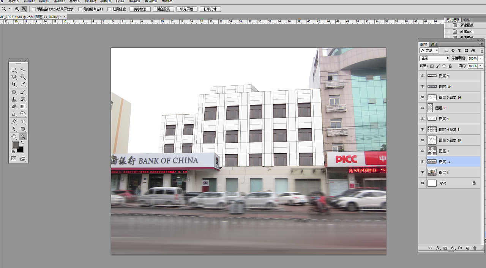Click the 实际像素 button

(140, 9)
